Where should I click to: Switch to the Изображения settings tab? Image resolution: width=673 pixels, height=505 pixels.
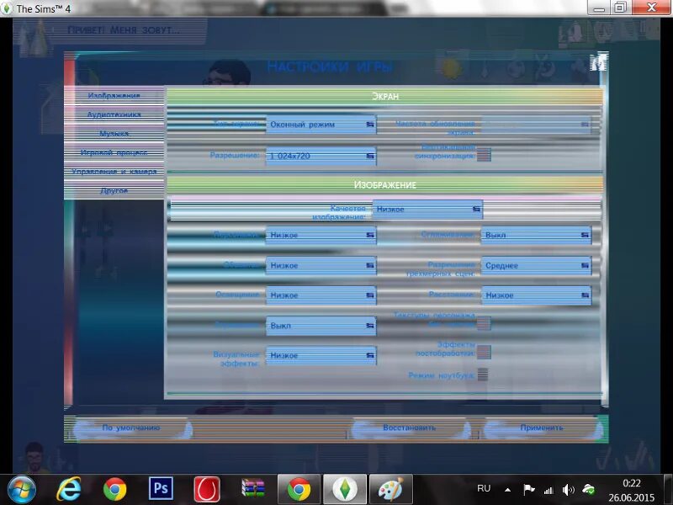[x=114, y=95]
